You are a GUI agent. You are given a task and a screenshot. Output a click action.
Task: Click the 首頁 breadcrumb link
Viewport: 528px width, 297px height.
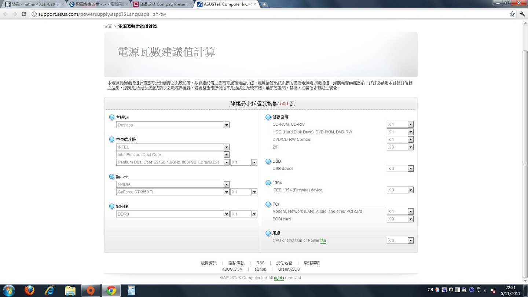[x=108, y=26]
